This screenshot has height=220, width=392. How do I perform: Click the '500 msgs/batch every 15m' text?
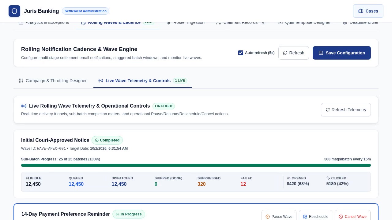pos(348,159)
